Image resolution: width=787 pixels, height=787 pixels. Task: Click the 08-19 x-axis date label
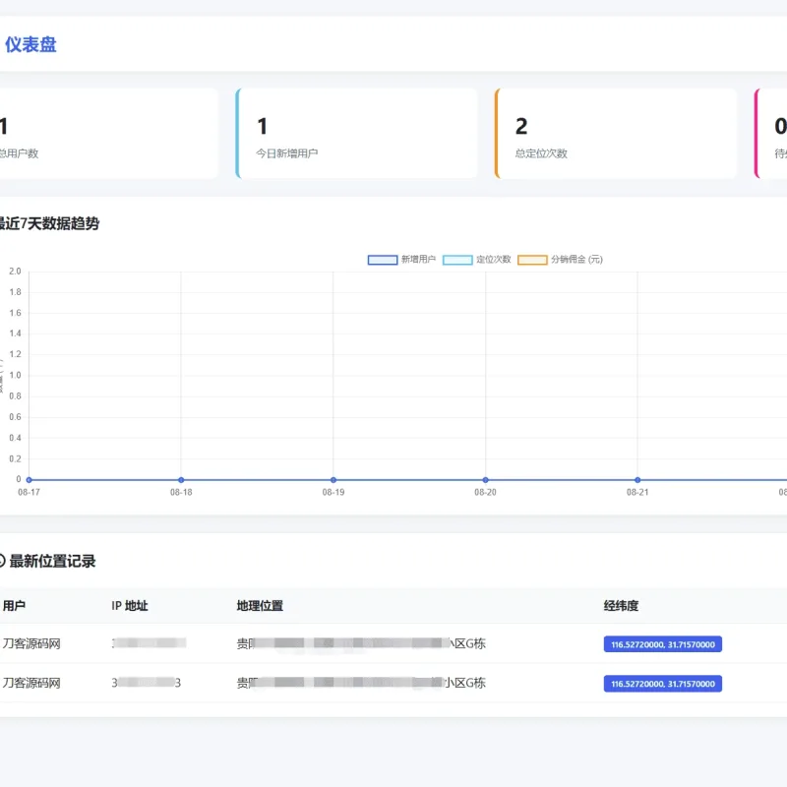coord(333,493)
